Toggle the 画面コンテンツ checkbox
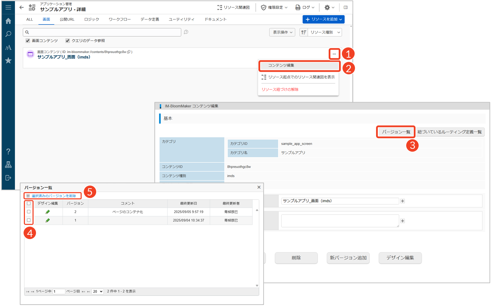 point(28,41)
